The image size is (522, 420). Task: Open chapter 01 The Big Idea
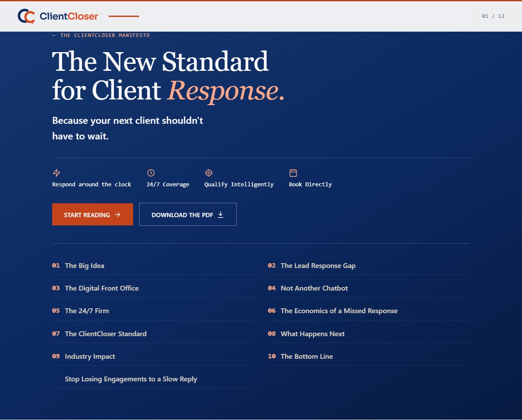tap(153, 265)
